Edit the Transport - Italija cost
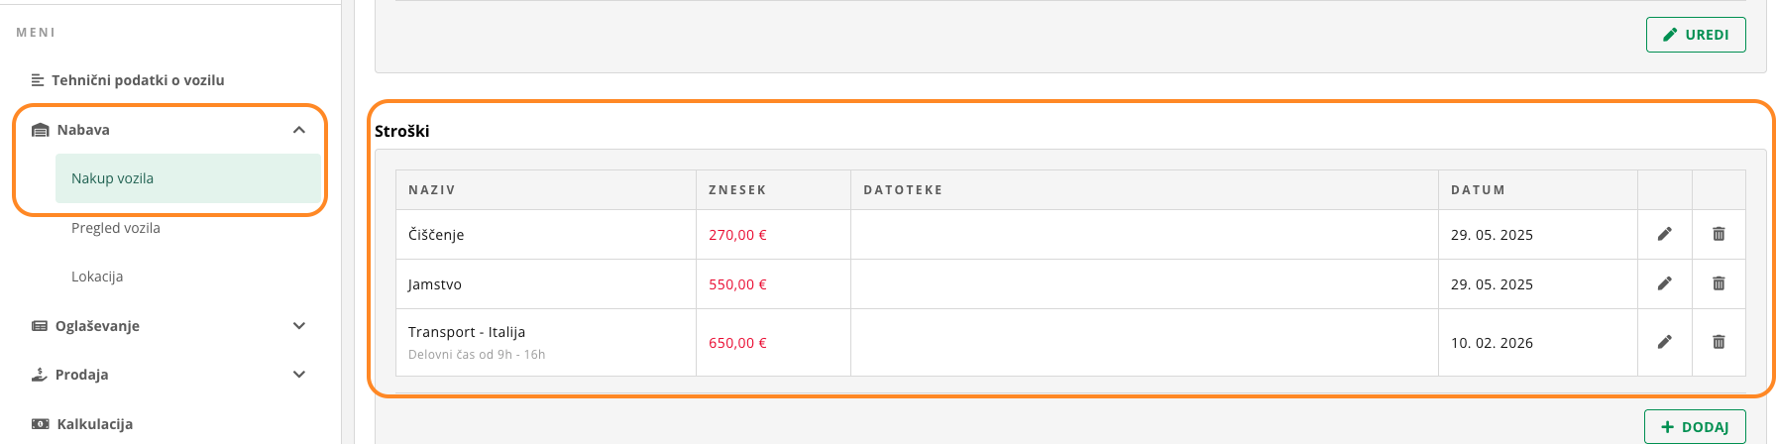 click(1664, 342)
